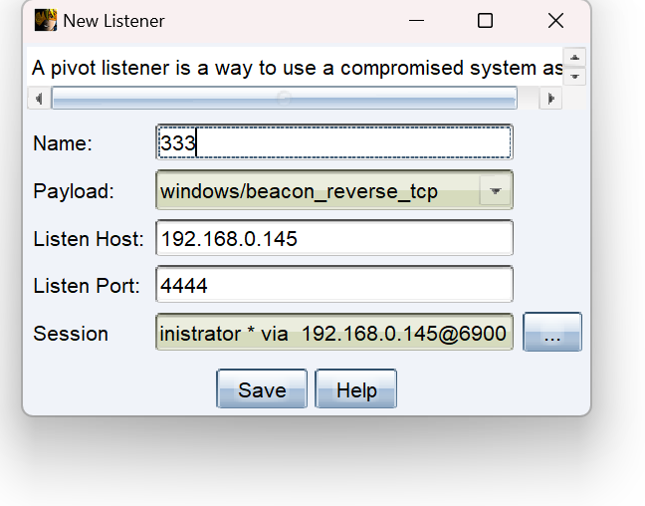Click the horizontal scrollbar thumb
645x506 pixels.
click(284, 98)
